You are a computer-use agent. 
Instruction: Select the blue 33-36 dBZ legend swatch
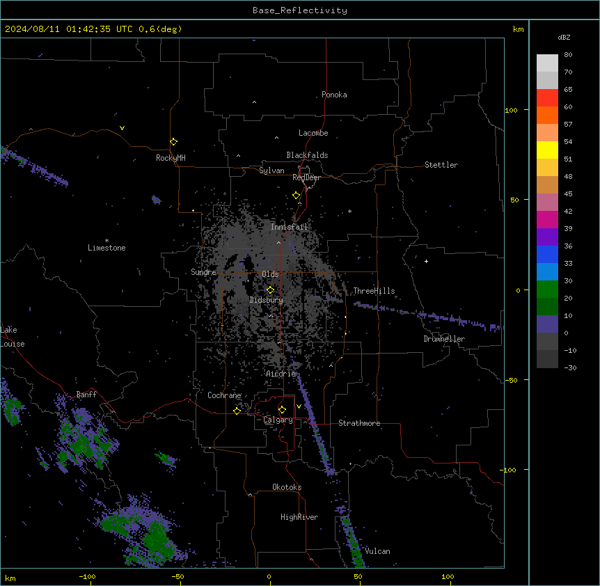tap(547, 254)
